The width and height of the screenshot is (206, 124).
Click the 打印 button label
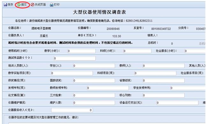pos(57,4)
